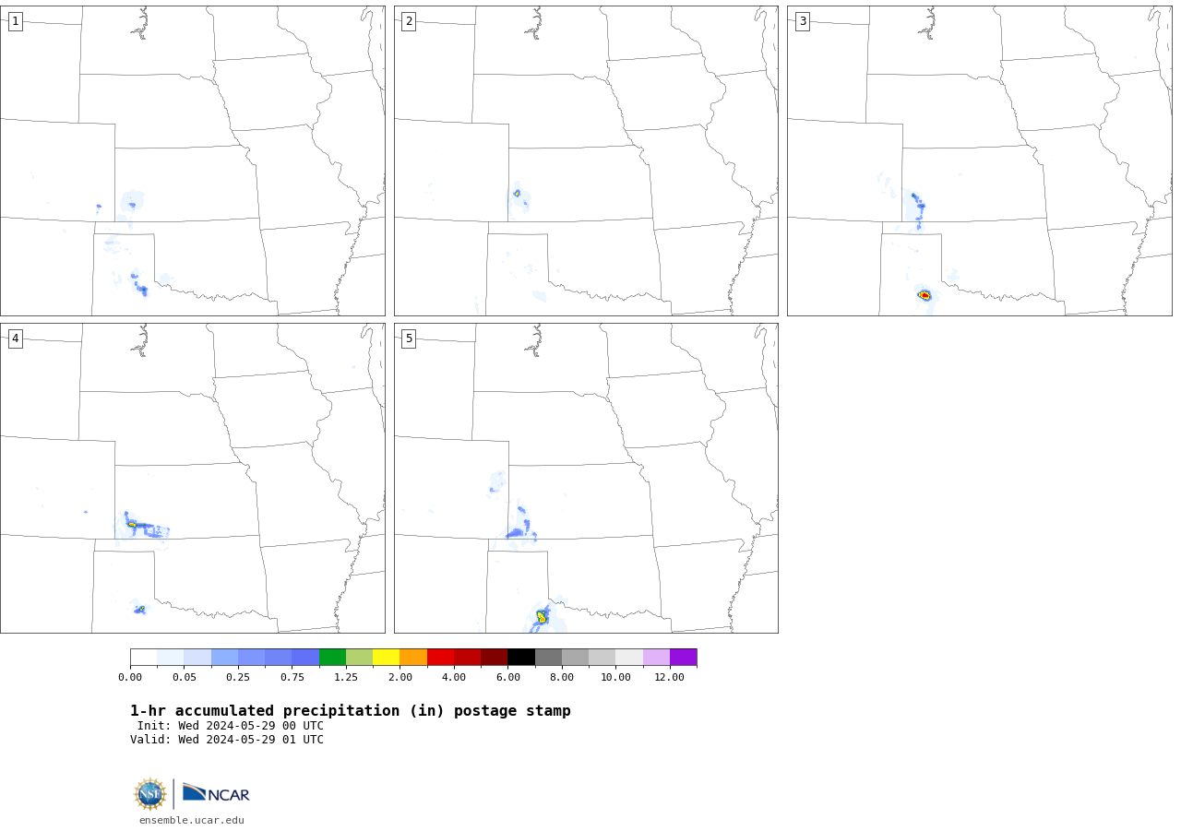Click the NSF seal logo
This screenshot has width=1181, height=831.
tap(150, 794)
